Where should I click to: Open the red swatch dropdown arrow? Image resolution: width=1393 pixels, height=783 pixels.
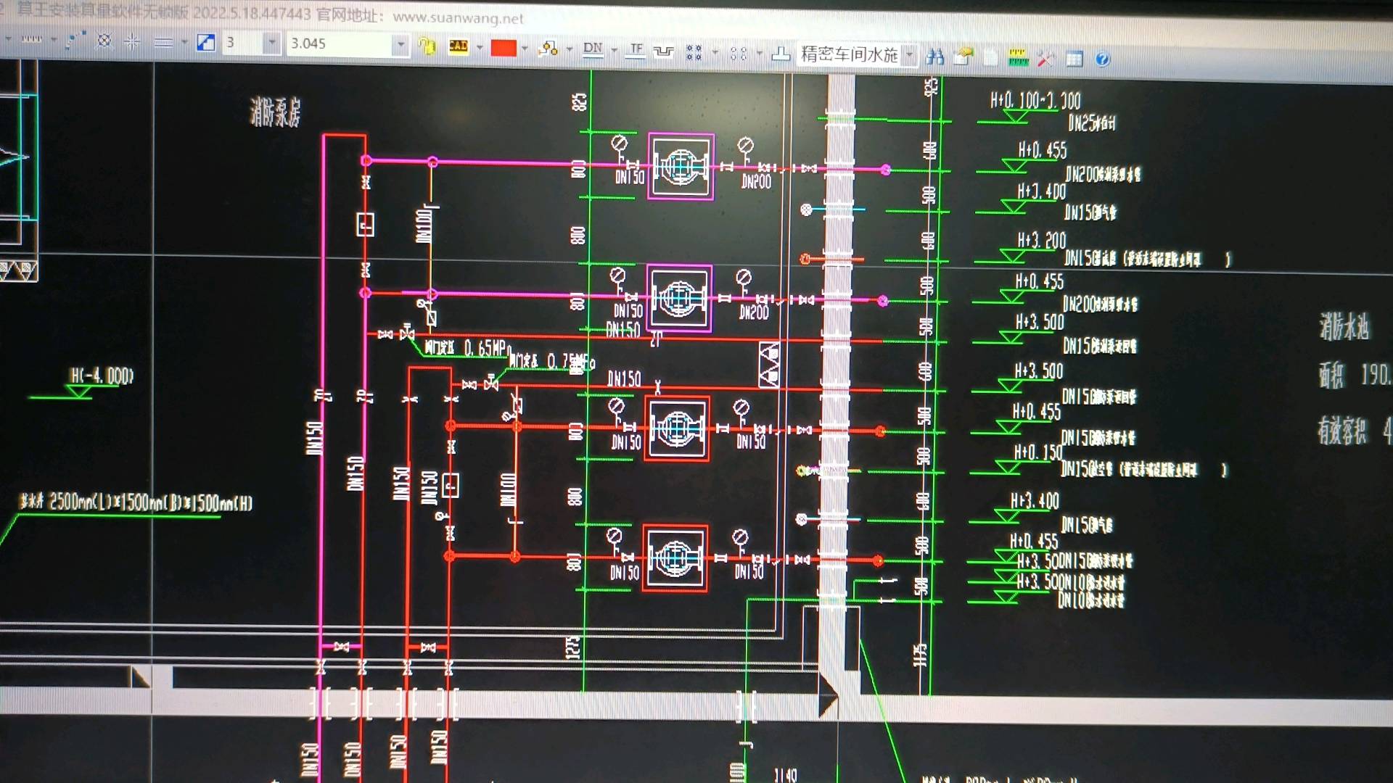[x=524, y=49]
